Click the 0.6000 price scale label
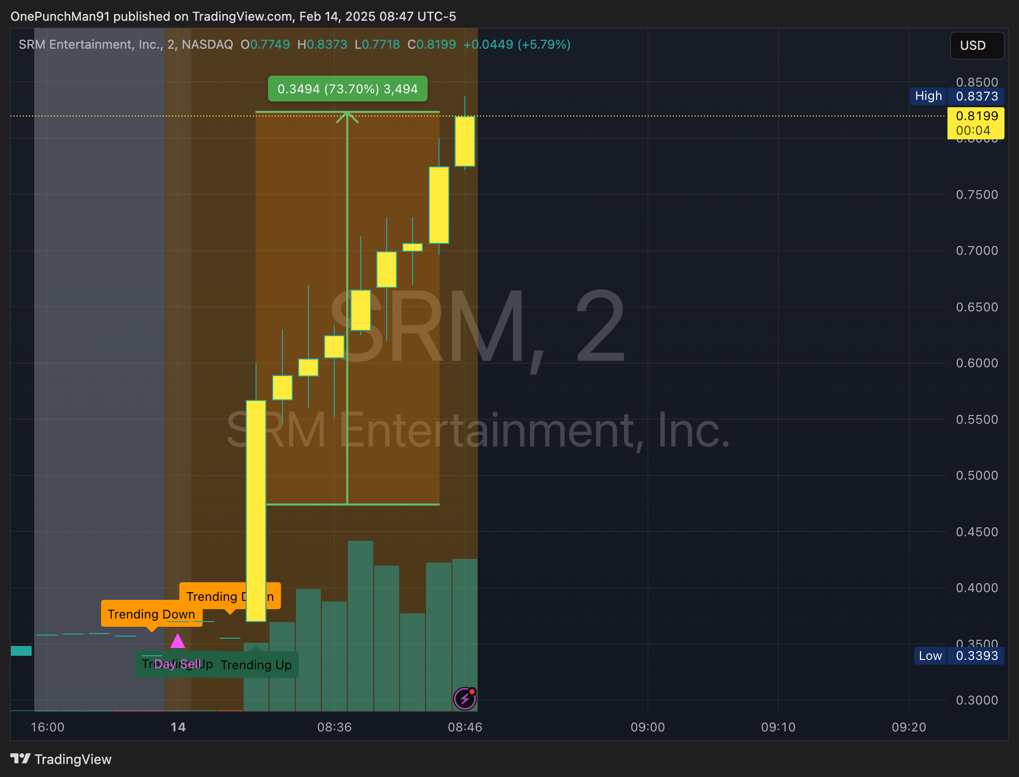This screenshot has width=1019, height=777. click(x=977, y=363)
